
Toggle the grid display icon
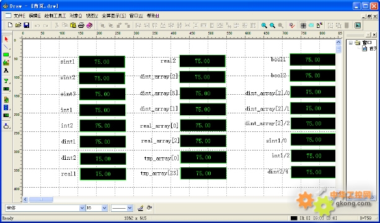[x=303, y=25]
